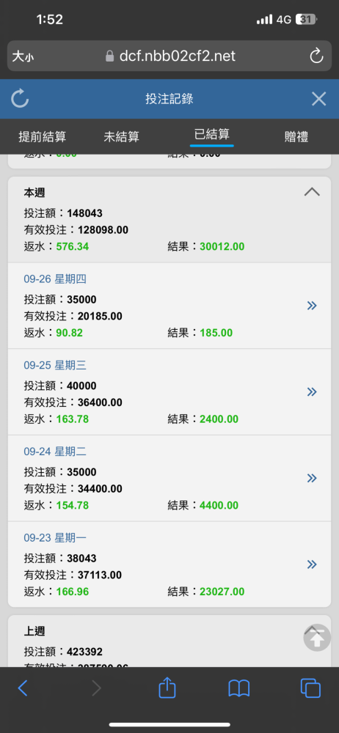This screenshot has width=339, height=733.
Task: Open details for 09-25 星期三
Action: pyautogui.click(x=312, y=391)
